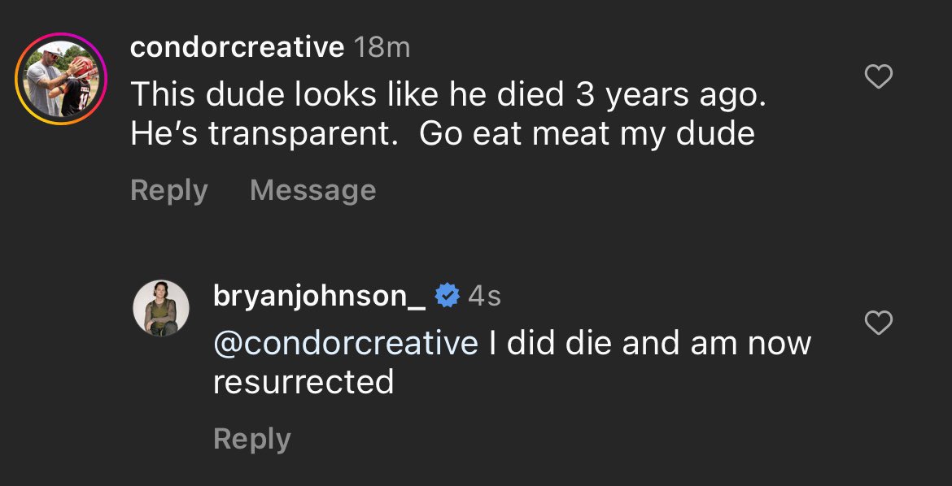Viewport: 952px width, 486px height.
Task: Click the word "resurrected" in the reply
Action: point(303,381)
